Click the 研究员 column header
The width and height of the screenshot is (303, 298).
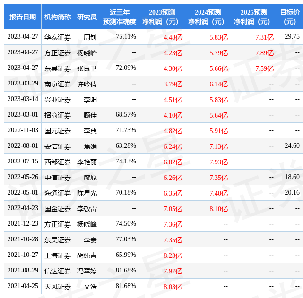(87, 17)
